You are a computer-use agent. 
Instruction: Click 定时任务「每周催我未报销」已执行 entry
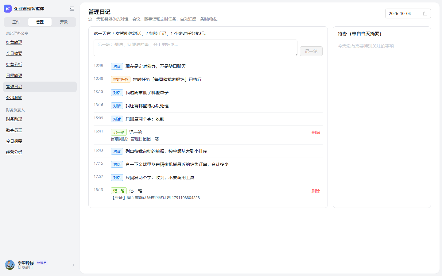pos(167,79)
